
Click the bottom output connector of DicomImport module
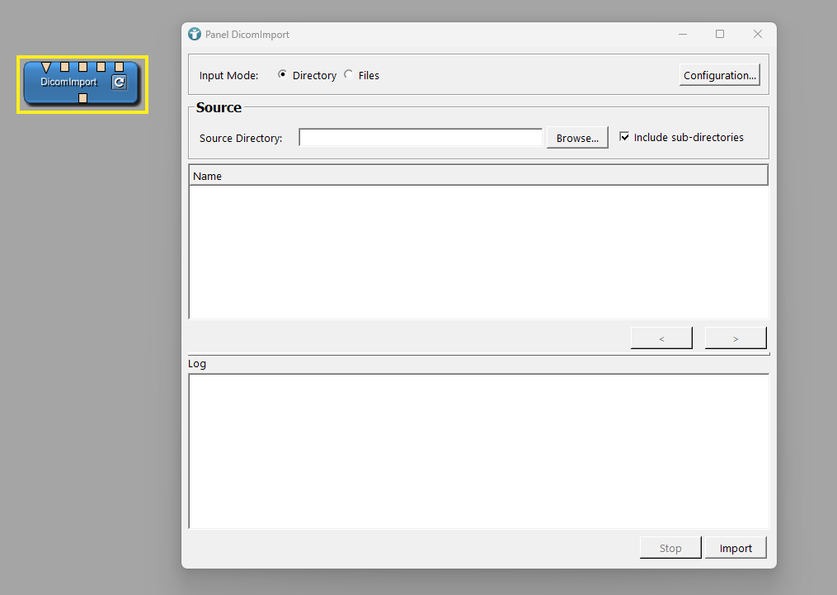click(82, 97)
